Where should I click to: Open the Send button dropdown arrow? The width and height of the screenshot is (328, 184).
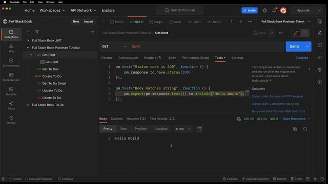[307, 47]
